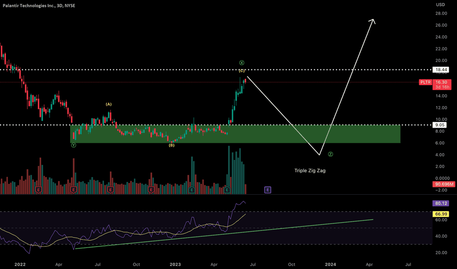Viewport: 457px width, 269px height.
Task: Click the 2023 year label on time axis
Action: click(175, 264)
